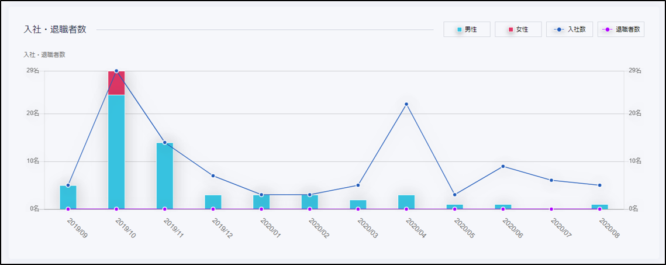Select the 男性 bar for 2020/03
Screen dimensions: 666x265
(x=358, y=204)
